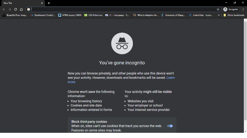Click the back navigation arrow

4,9
